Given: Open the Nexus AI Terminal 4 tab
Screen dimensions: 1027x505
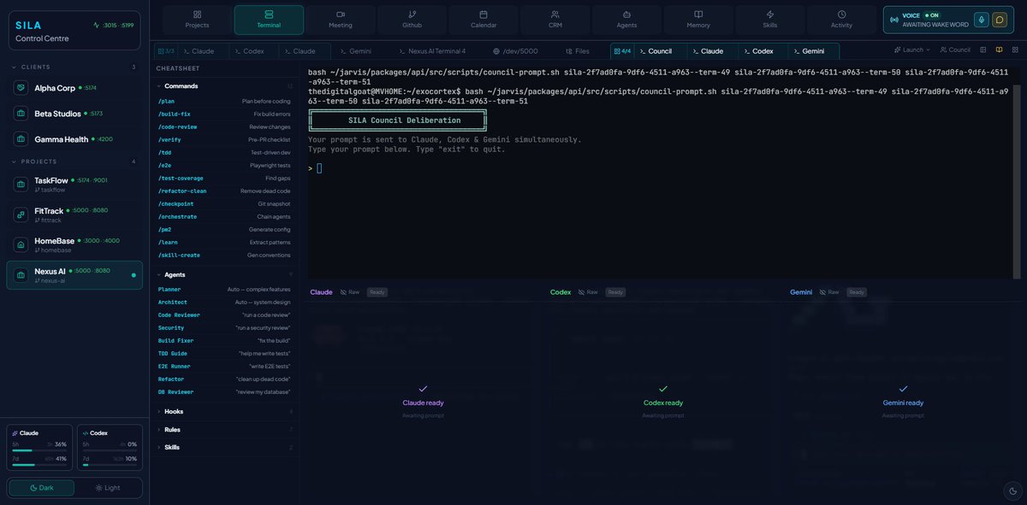Looking at the screenshot, I should coord(431,51).
